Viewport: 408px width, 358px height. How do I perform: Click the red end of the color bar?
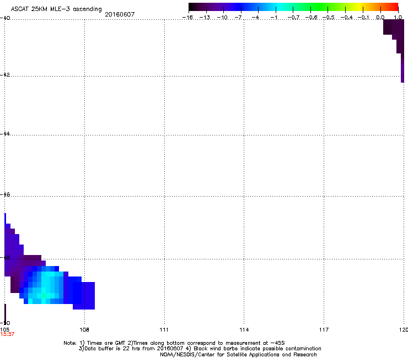[x=394, y=7]
